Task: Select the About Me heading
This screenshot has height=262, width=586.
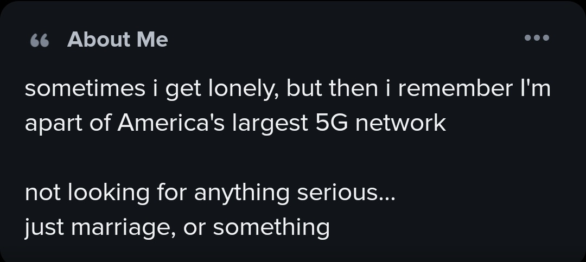Action: 117,39
